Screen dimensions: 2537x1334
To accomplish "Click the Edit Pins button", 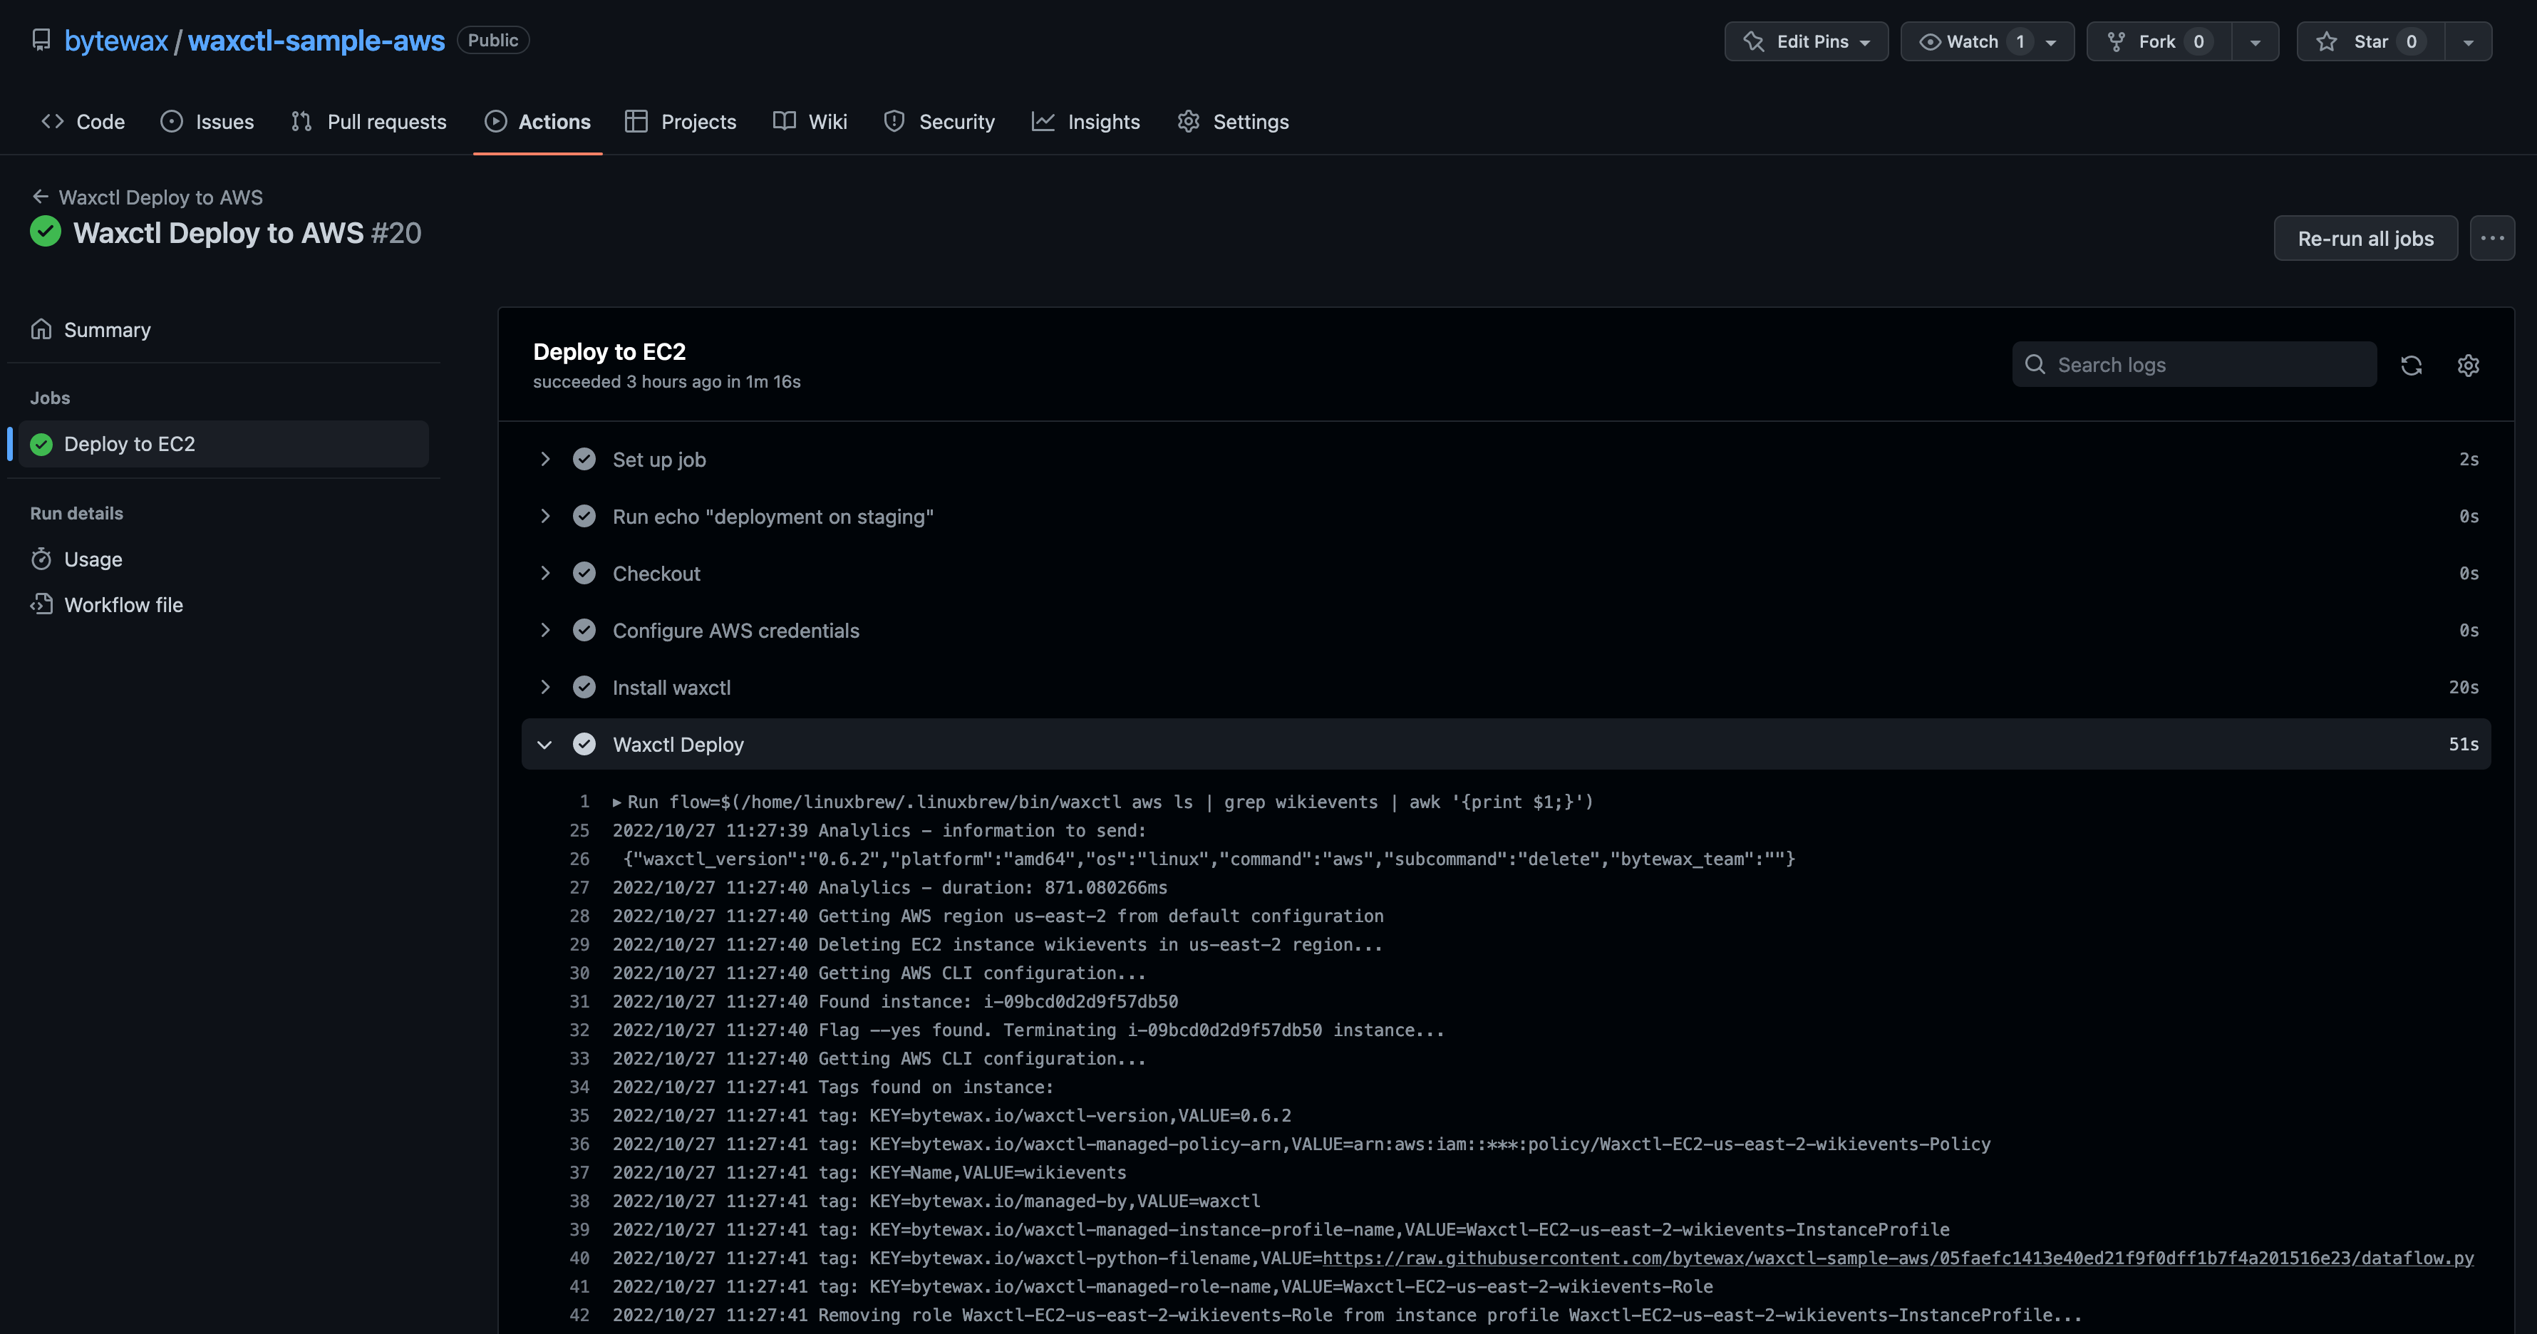I will [x=1807, y=41].
